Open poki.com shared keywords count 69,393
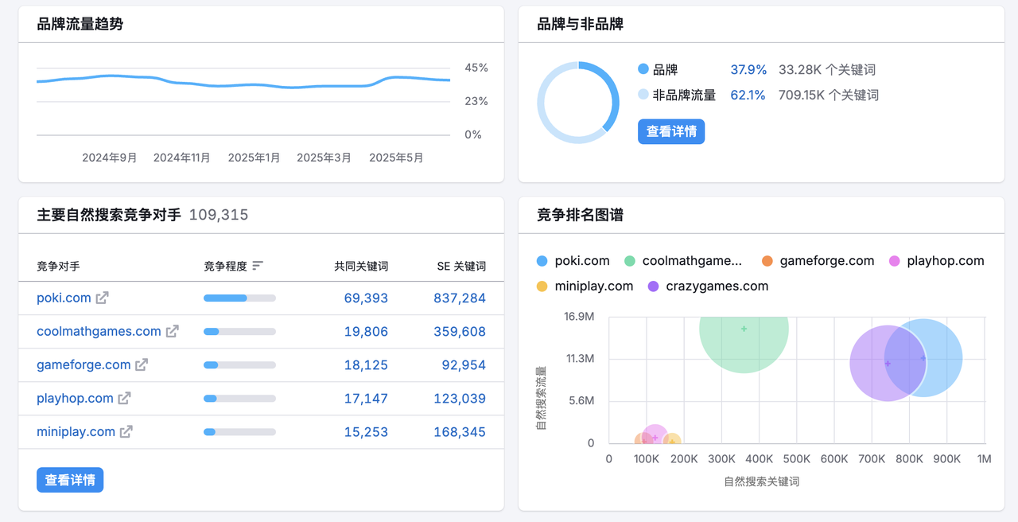Viewport: 1018px width, 522px height. click(x=366, y=298)
